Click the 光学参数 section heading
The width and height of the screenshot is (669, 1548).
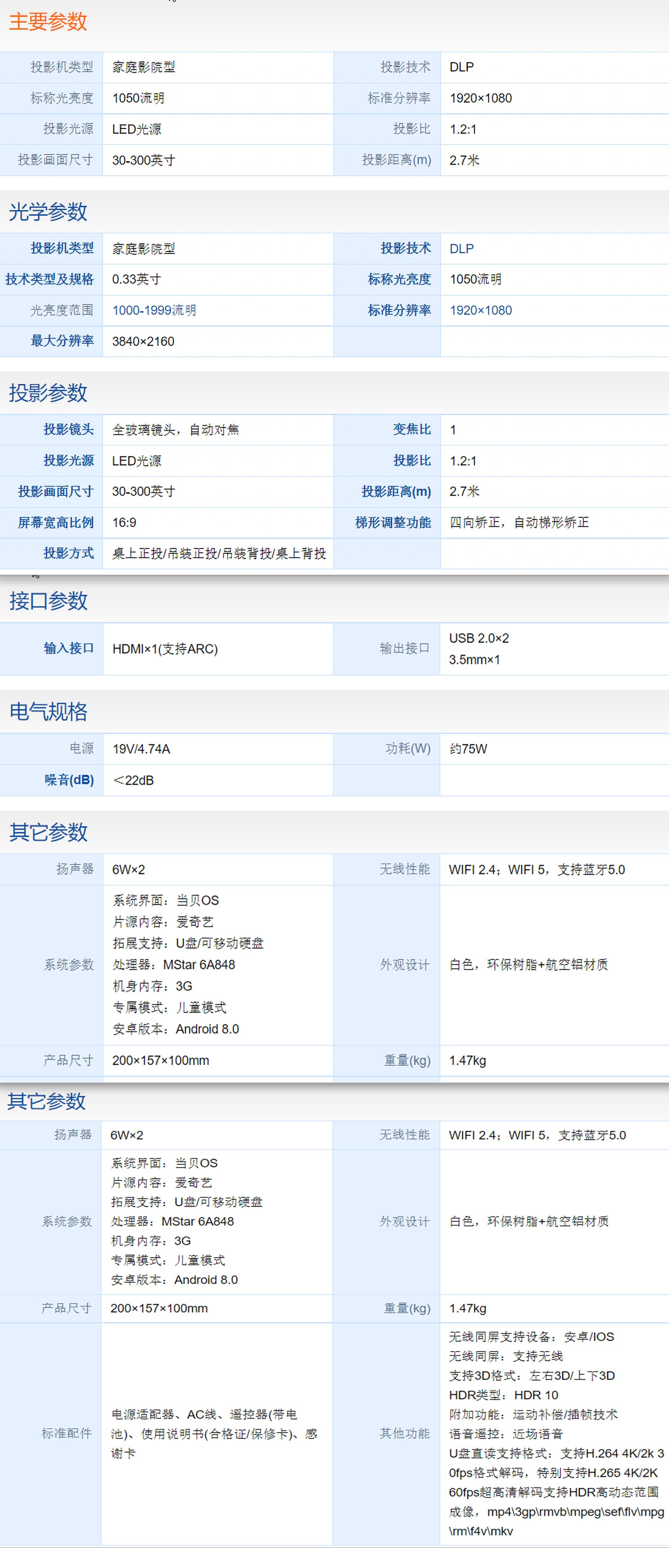48,212
